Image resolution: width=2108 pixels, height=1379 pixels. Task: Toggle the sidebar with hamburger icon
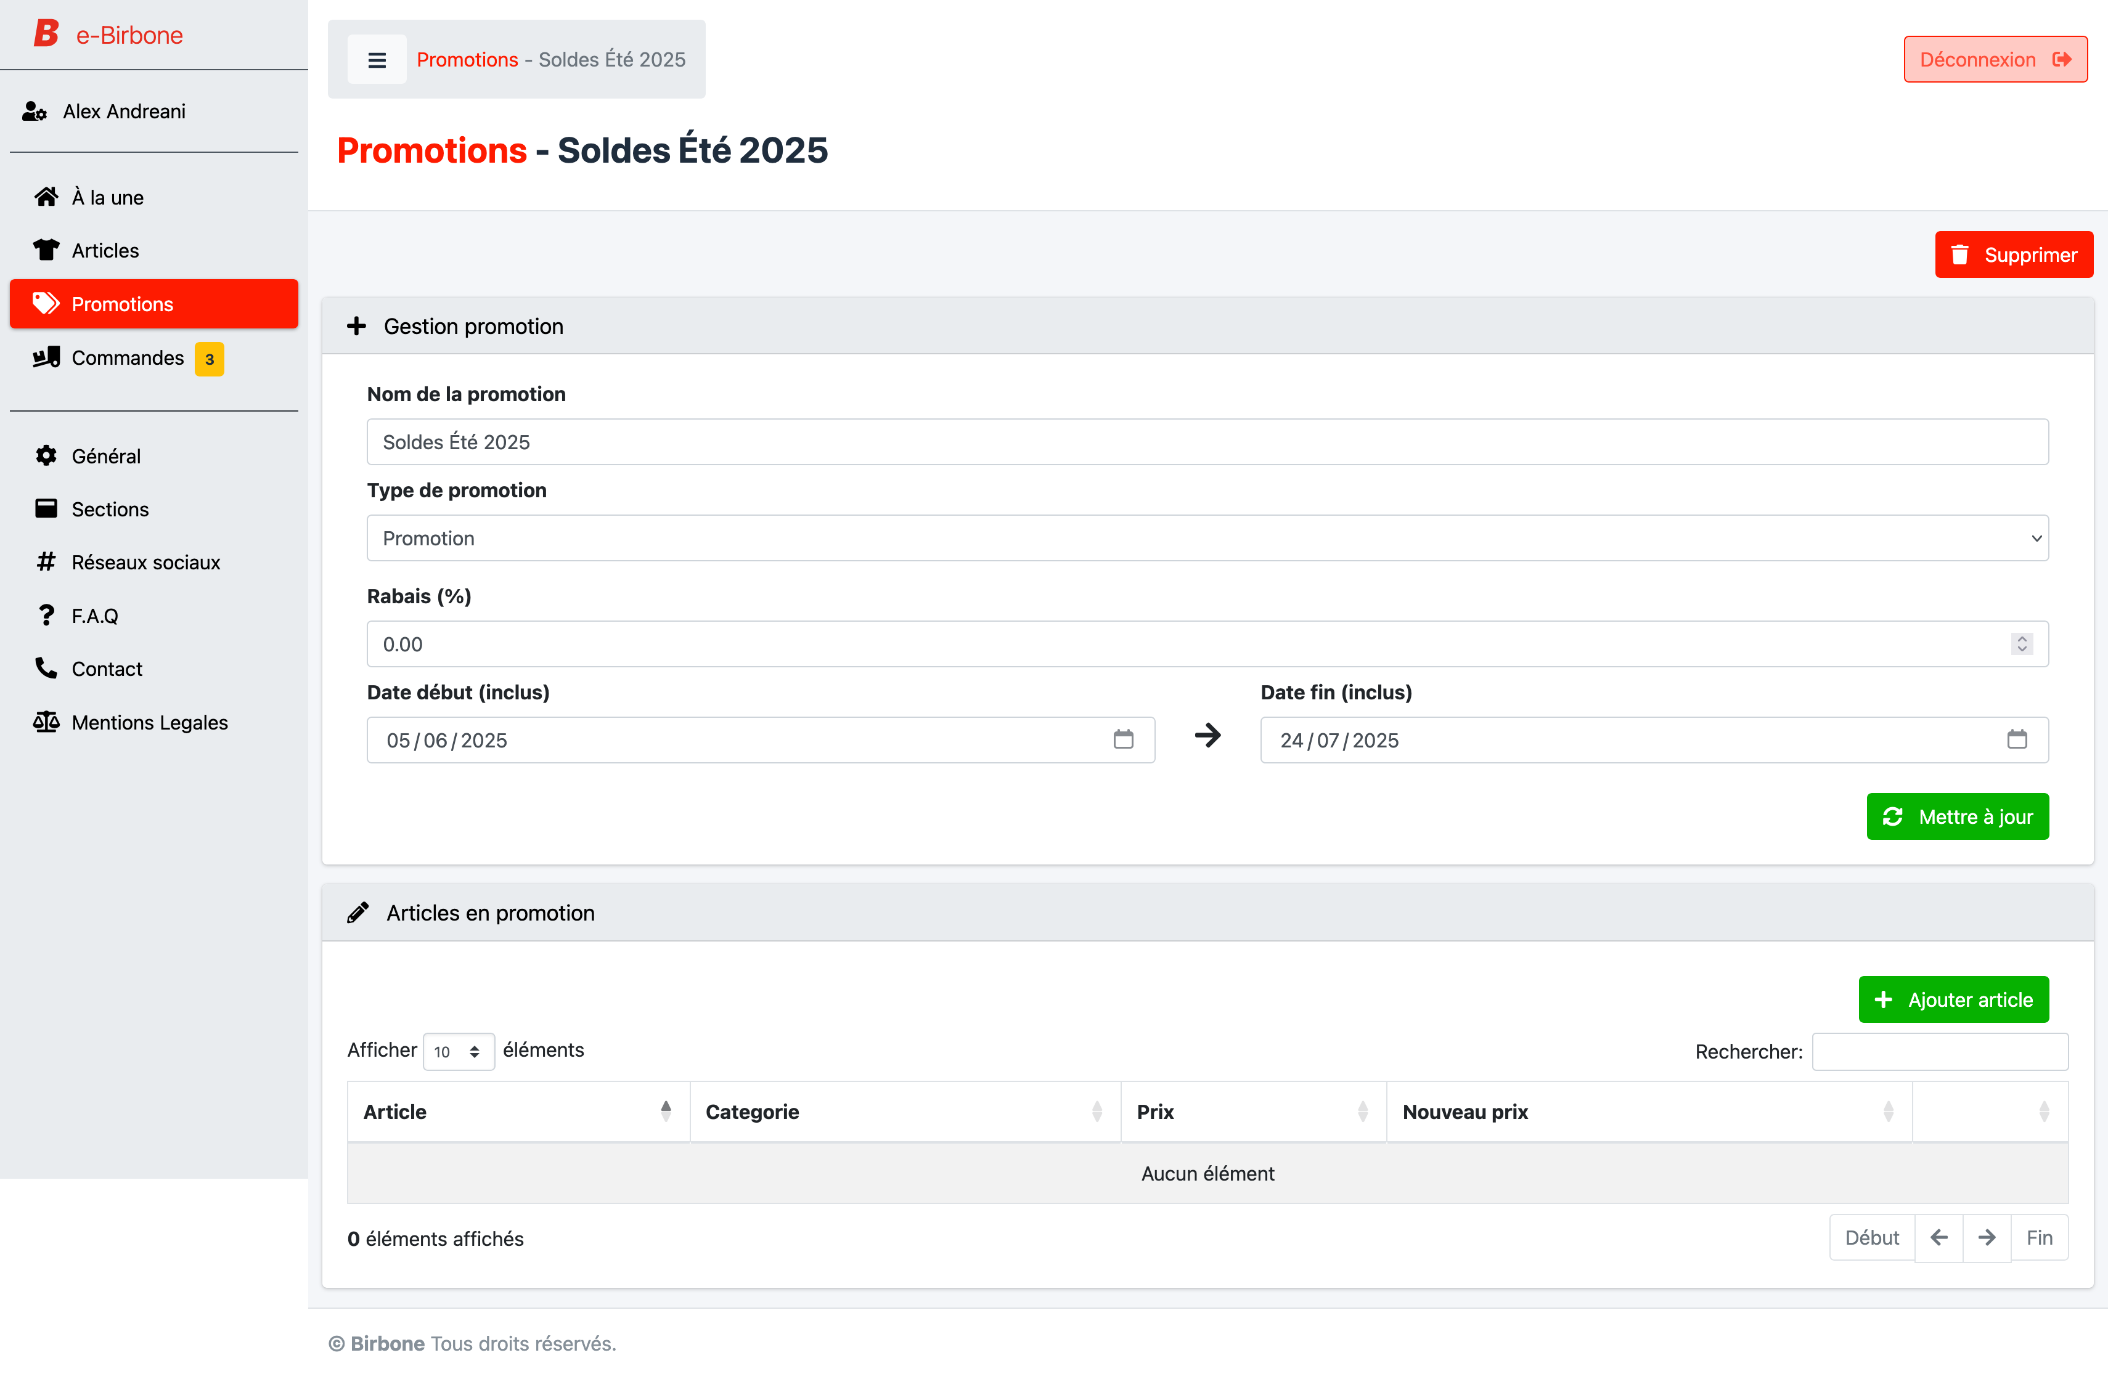(377, 59)
